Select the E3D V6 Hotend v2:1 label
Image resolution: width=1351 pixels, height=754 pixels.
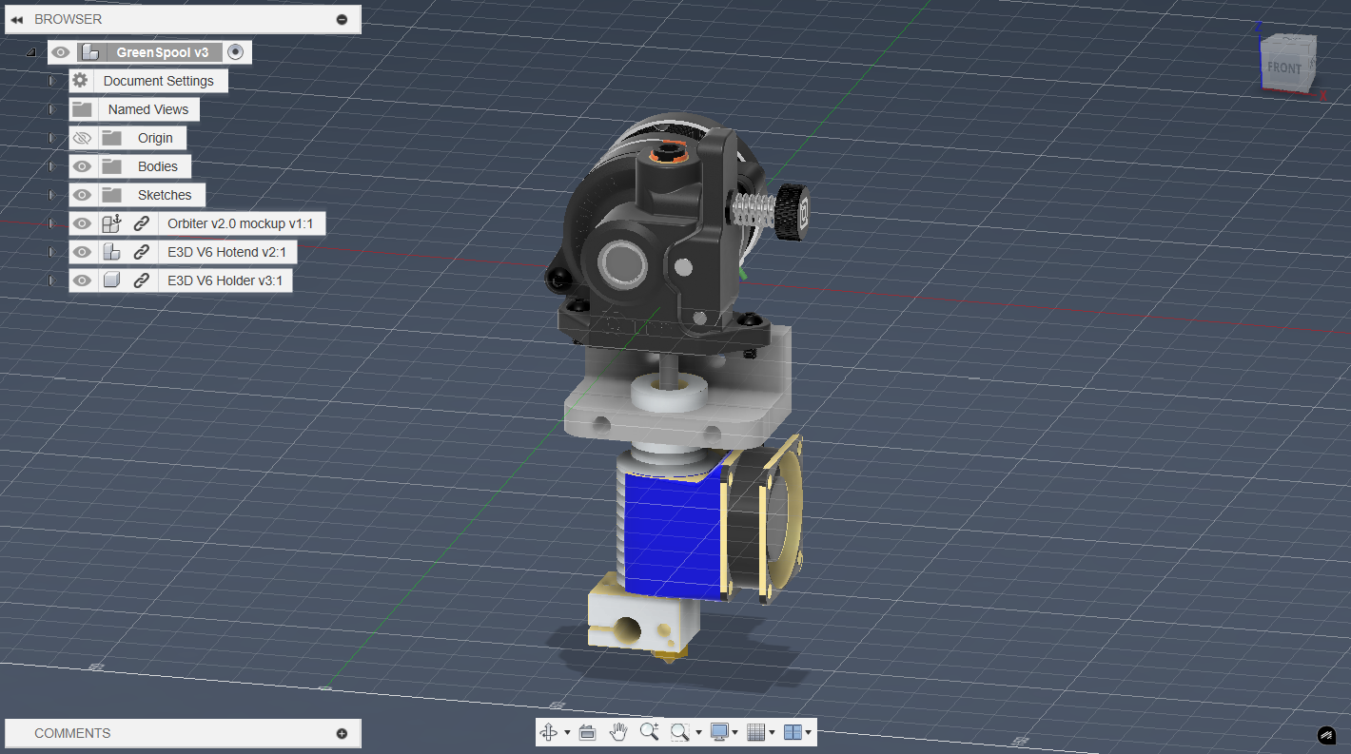coord(226,252)
